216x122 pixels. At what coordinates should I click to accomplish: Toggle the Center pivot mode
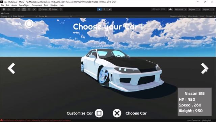click(x=43, y=9)
